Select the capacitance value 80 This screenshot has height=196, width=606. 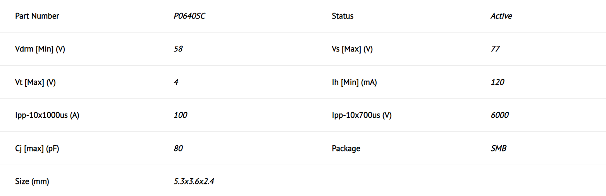(x=178, y=149)
